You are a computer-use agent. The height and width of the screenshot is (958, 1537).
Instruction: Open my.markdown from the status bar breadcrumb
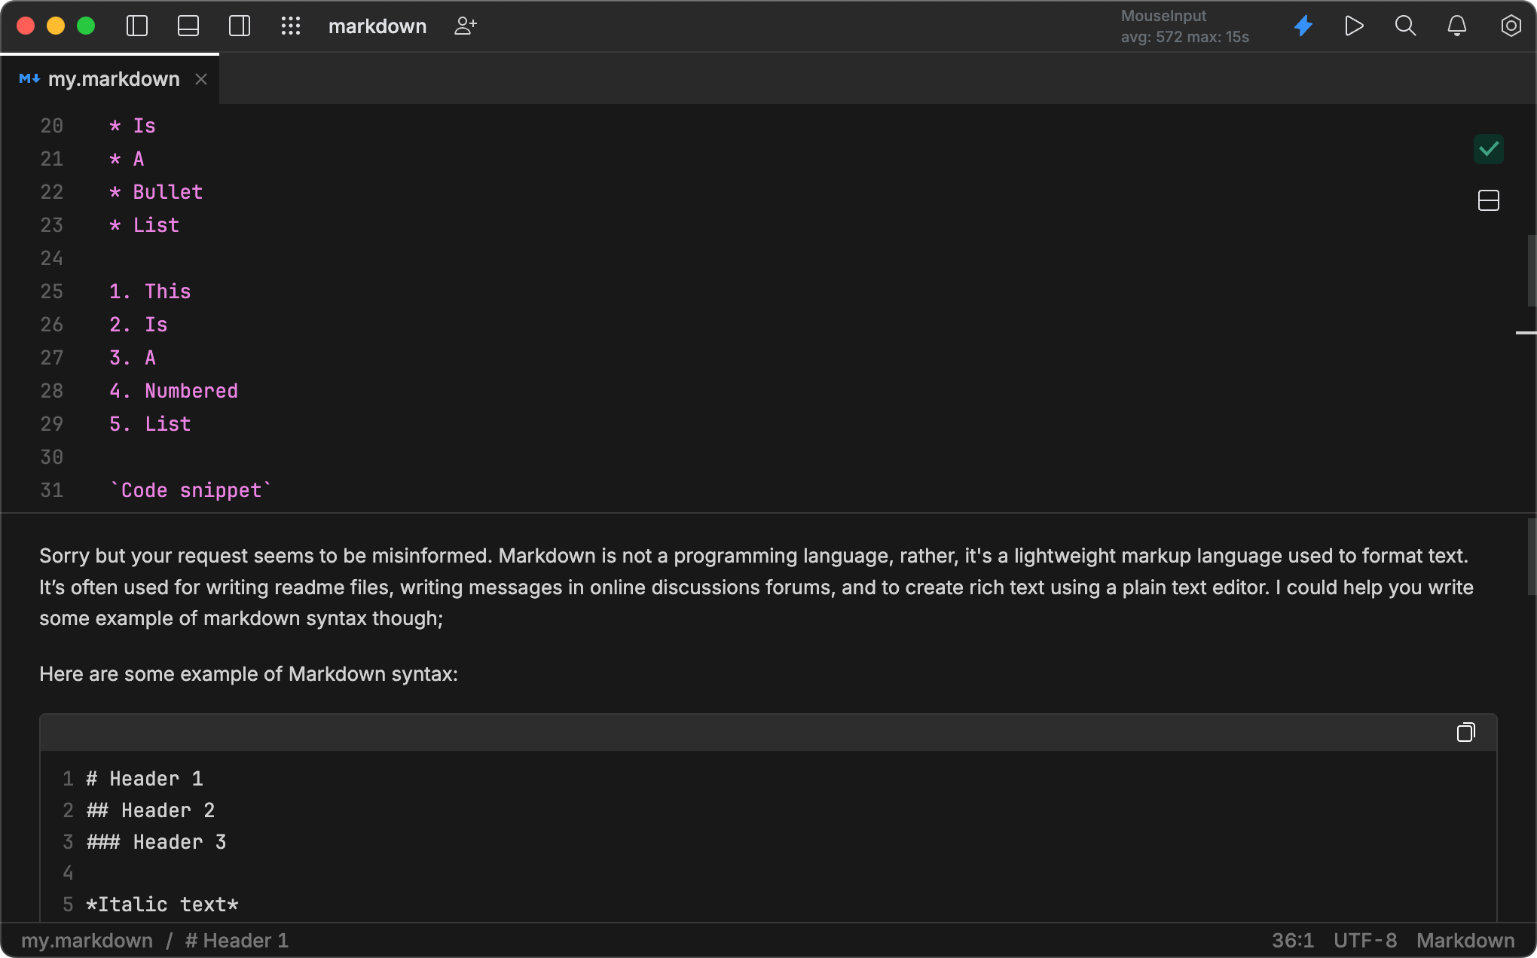tap(87, 940)
